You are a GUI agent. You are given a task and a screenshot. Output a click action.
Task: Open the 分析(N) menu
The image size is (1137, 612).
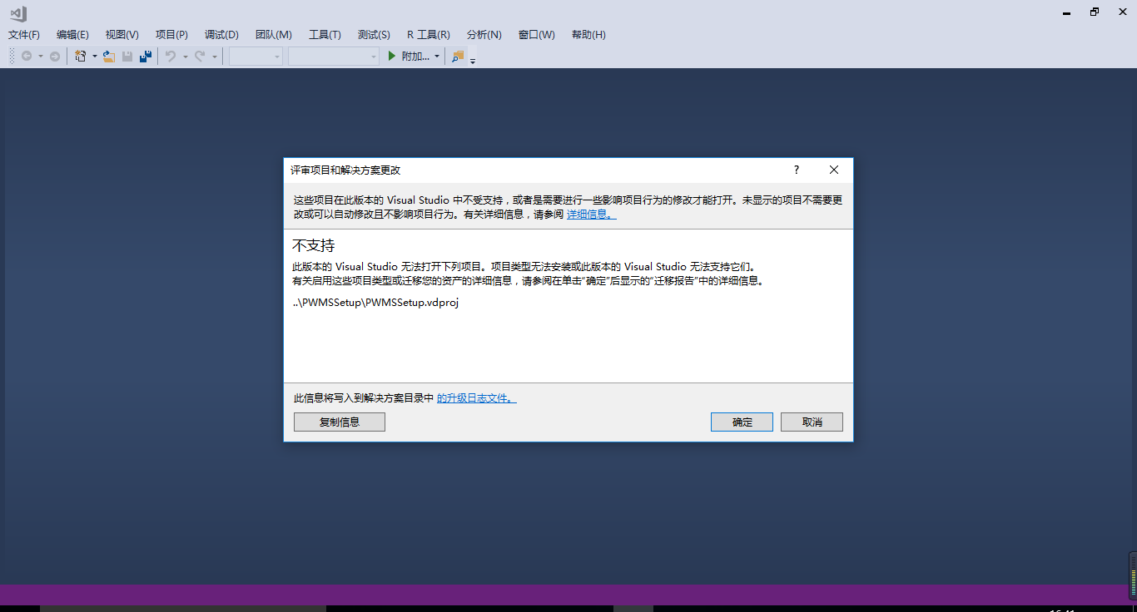coord(484,35)
